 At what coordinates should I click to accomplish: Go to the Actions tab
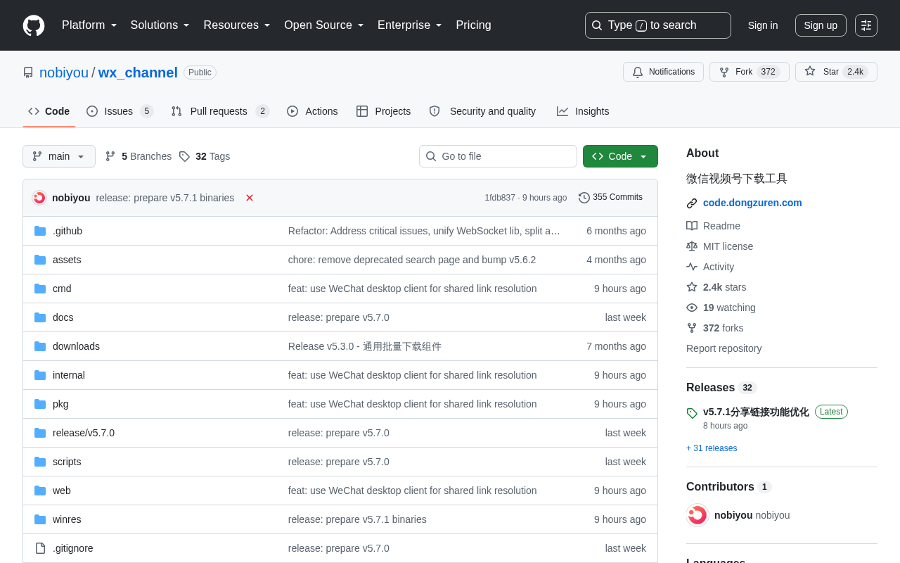tap(312, 111)
